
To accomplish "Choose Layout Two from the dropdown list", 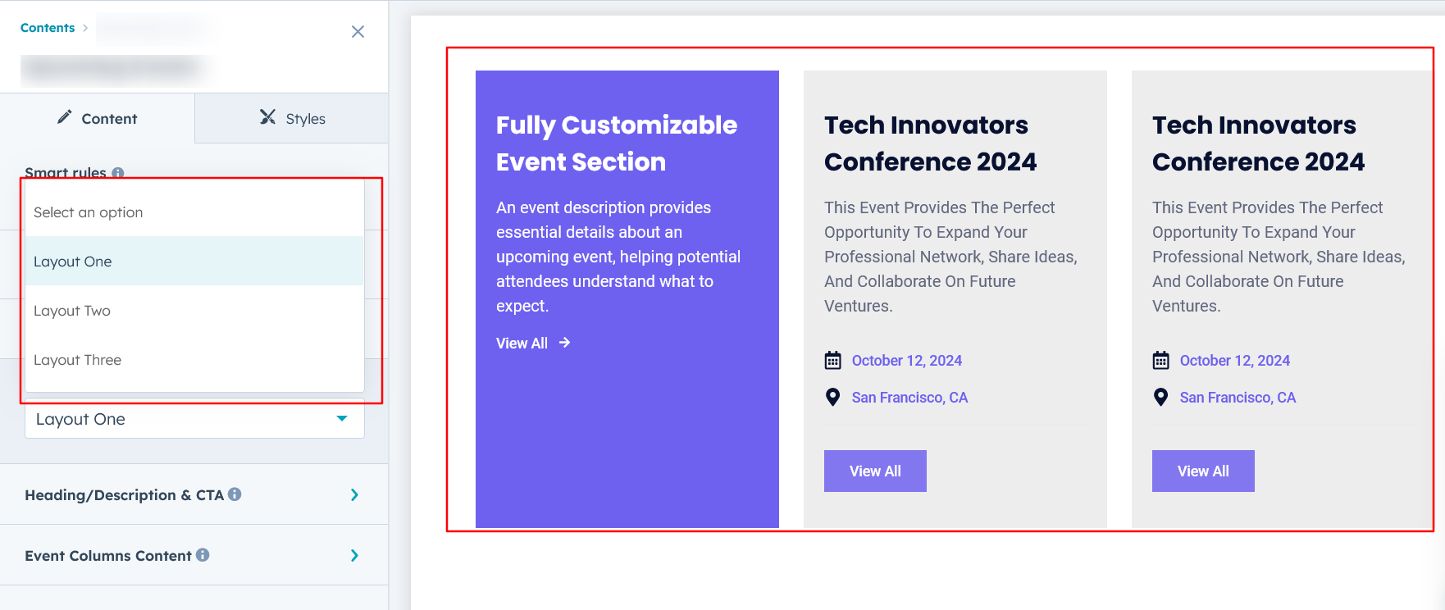I will click(x=72, y=311).
